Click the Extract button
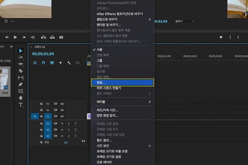 click(x=52, y=37)
